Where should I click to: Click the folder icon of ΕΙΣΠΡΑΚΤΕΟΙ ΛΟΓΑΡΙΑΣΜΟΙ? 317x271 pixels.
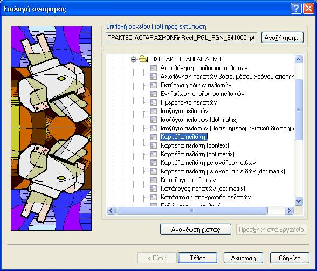143,59
